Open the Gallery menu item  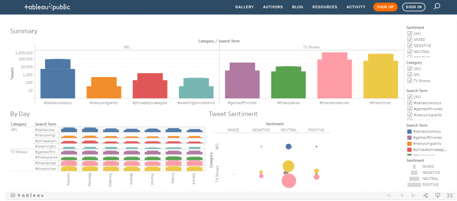tap(244, 7)
